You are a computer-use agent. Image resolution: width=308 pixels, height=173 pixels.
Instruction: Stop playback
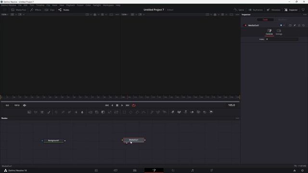pos(117,105)
